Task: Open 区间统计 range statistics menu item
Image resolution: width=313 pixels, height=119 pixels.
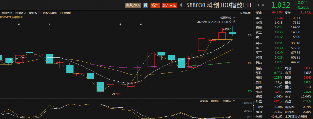Action: (21, 13)
